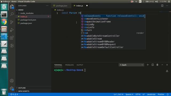171x96 pixels.
Task: Click the suggestion list scrollbar
Action: [145, 17]
